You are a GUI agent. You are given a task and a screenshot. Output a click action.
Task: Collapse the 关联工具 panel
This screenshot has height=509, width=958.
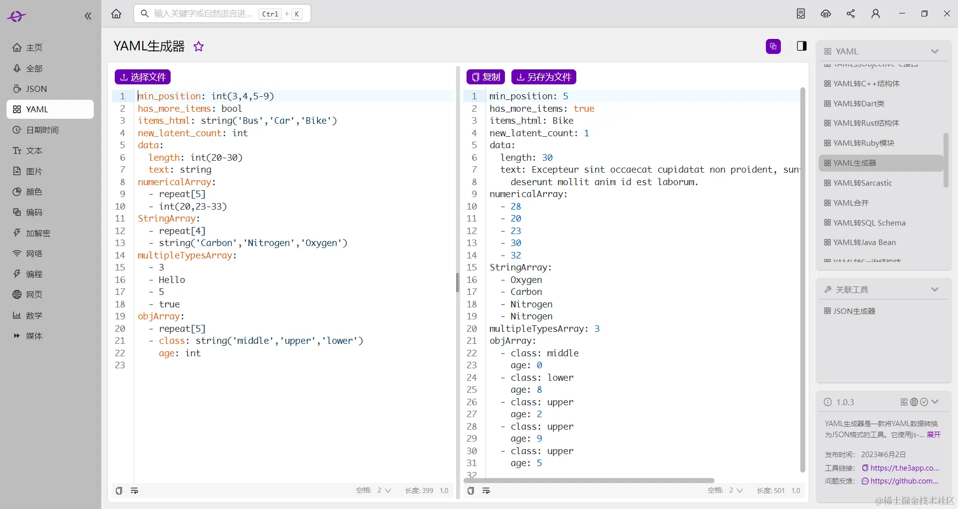[935, 289]
